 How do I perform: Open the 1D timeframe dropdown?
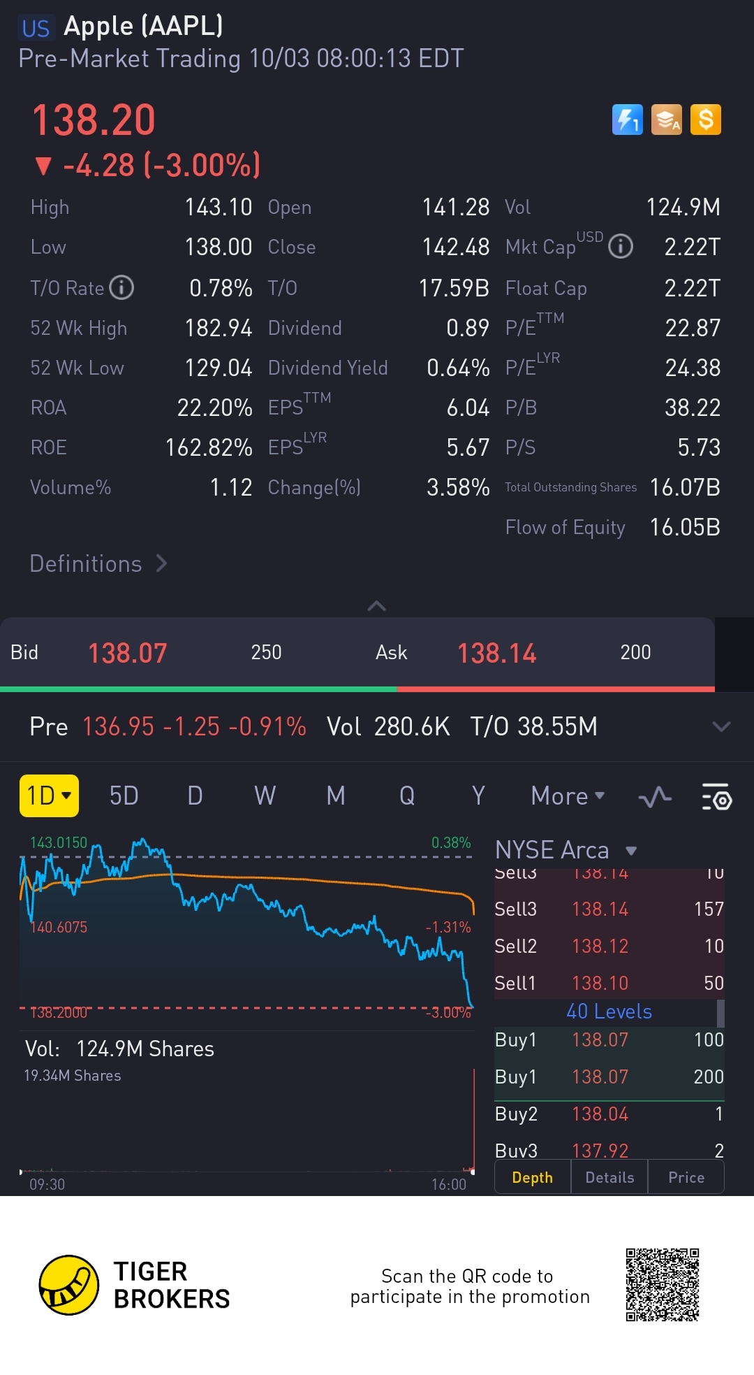point(49,796)
